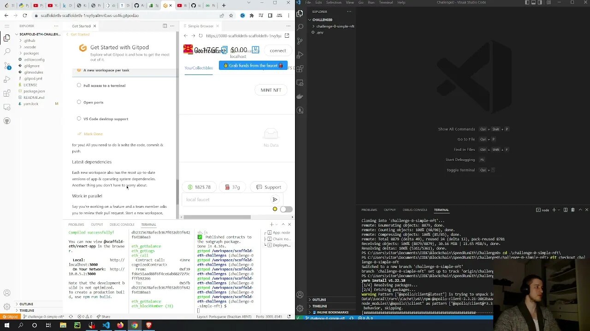Select 'Full access to a terminal' step
590x331 pixels.
point(104,86)
